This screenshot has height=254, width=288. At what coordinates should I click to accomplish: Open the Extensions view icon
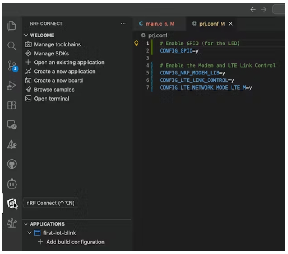[x=12, y=105]
